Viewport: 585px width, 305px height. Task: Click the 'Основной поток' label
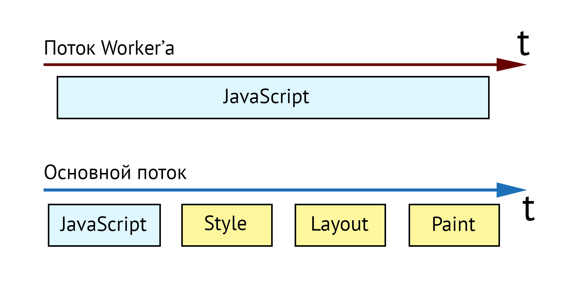[115, 172]
